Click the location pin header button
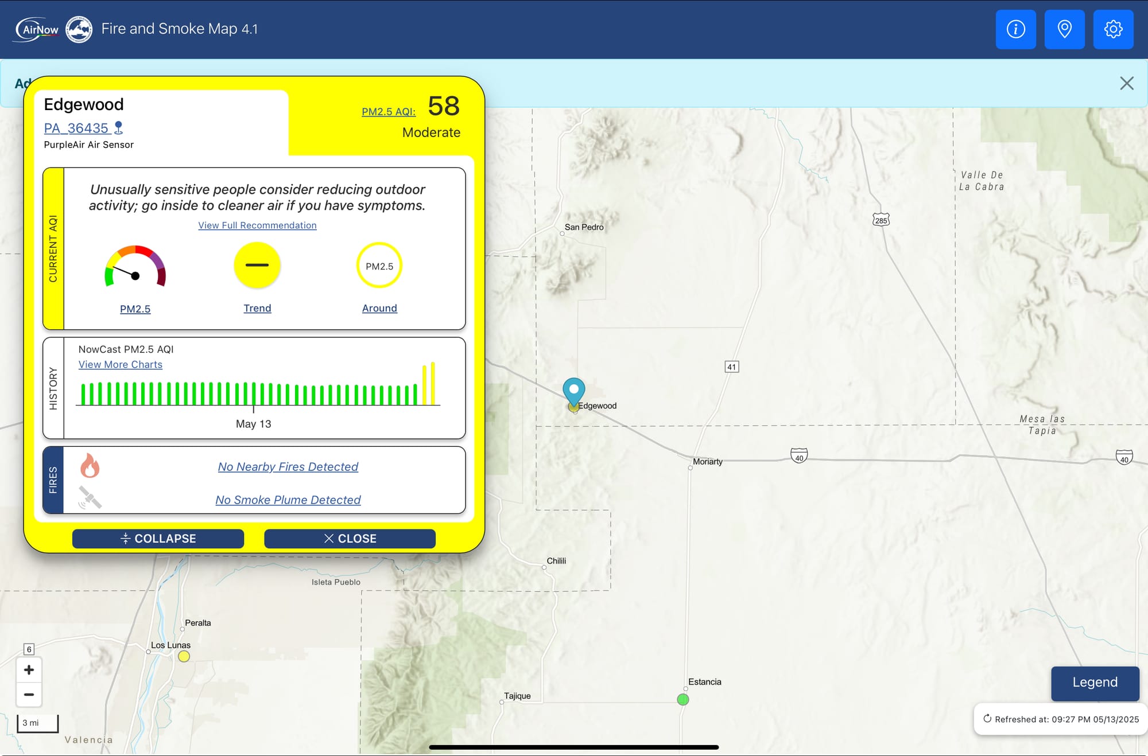 coord(1064,29)
